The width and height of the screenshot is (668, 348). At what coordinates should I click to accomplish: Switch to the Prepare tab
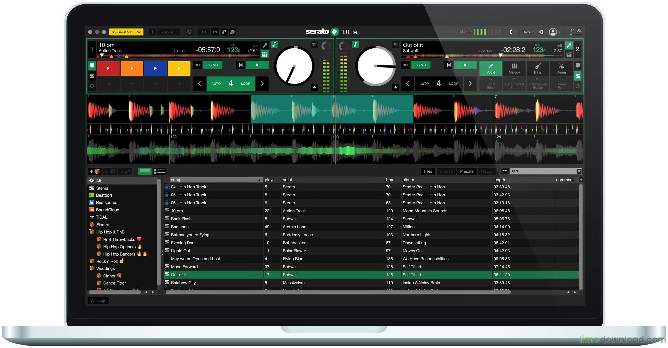466,171
